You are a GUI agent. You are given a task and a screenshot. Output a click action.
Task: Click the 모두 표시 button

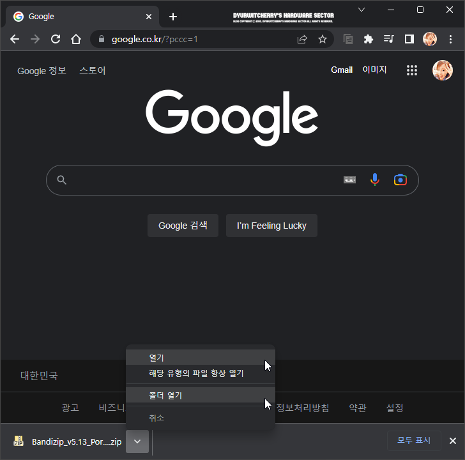(x=414, y=440)
